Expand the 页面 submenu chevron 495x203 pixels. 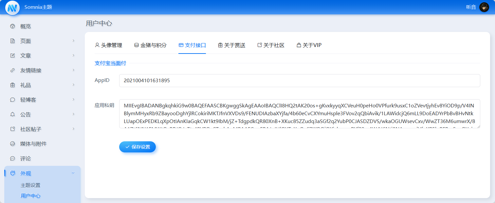(73, 40)
